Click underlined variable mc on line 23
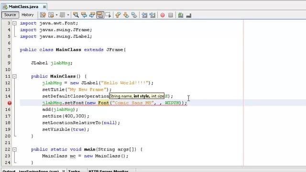Image resolution: width=306 pixels, height=172 pixels. point(73,156)
